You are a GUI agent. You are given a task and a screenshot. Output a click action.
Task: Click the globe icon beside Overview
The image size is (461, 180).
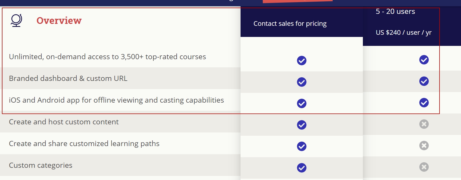16,20
